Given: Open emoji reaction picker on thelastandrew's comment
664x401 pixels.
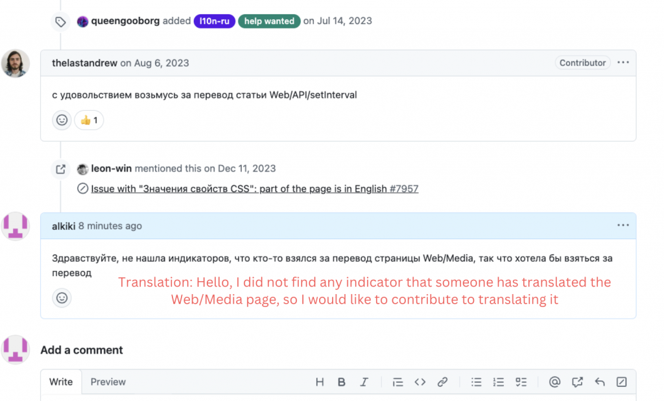Looking at the screenshot, I should 62,120.
